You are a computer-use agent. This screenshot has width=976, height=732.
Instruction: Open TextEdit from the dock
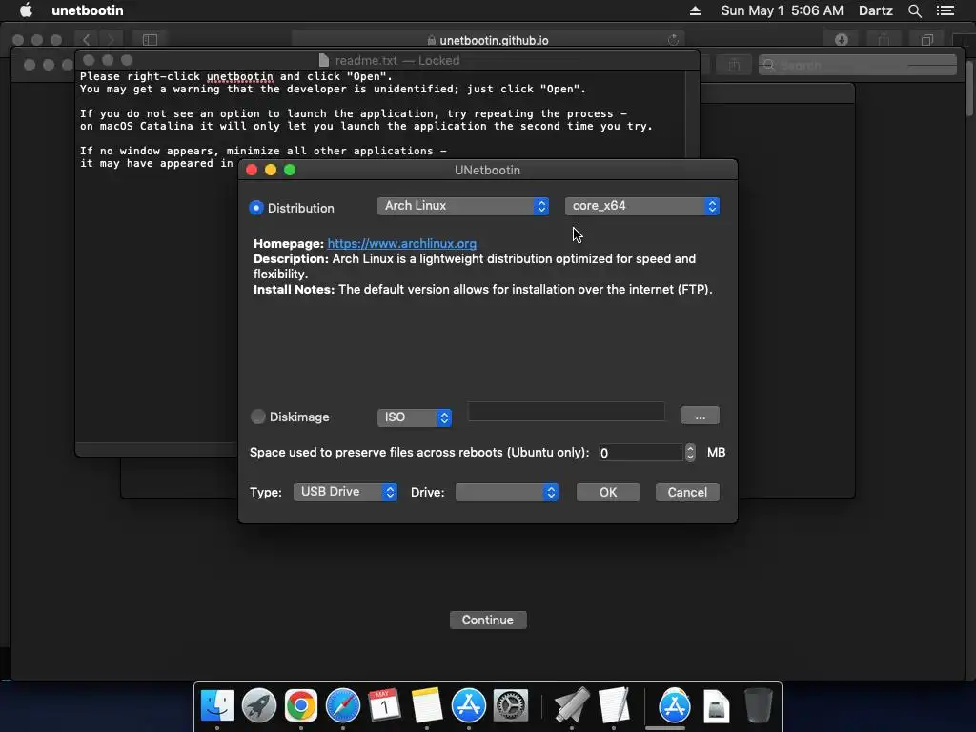tap(615, 706)
